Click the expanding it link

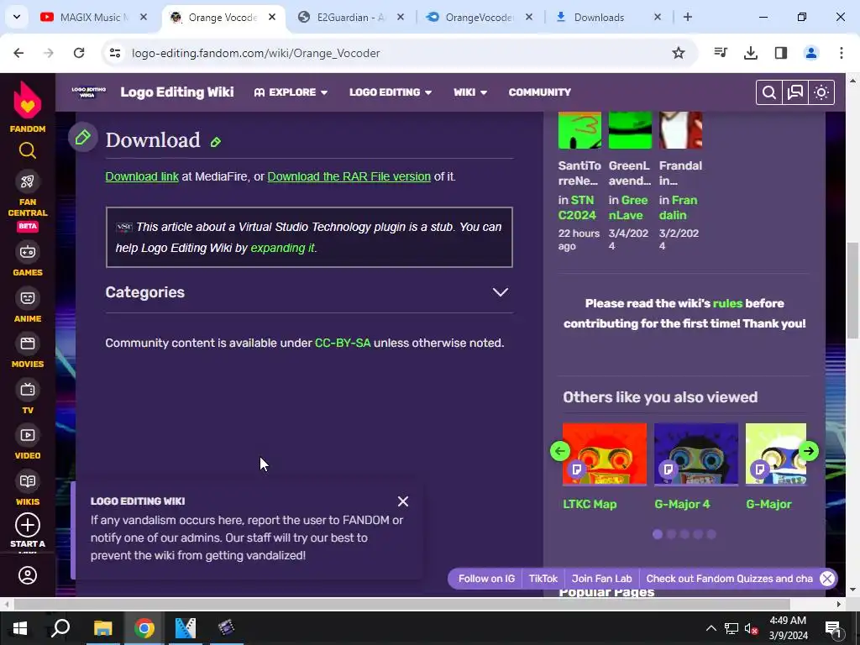pos(282,248)
